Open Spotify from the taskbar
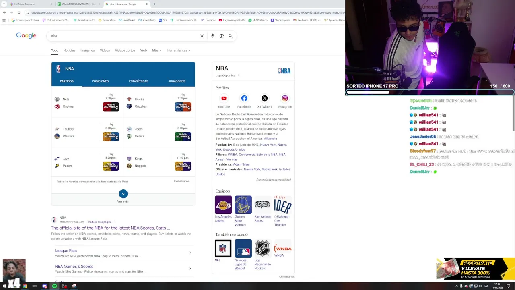Viewport: 515px width, 290px height. [x=54, y=286]
